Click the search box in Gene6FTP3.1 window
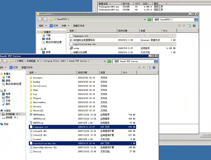This screenshot has height=160, width=211. click(173, 19)
